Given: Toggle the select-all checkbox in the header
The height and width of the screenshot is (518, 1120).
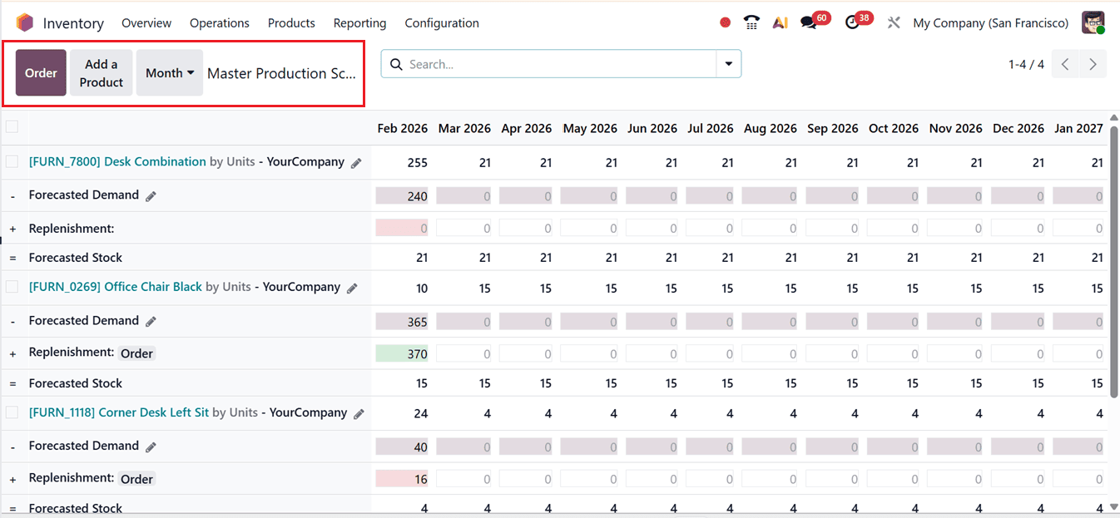Looking at the screenshot, I should click(12, 125).
